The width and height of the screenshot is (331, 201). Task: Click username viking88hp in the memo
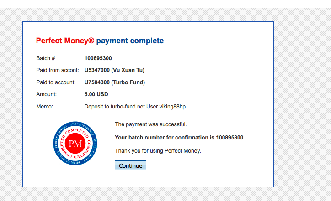[172, 107]
